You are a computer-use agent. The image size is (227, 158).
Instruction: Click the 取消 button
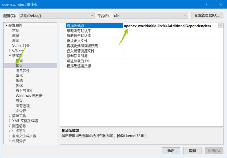pos(192,151)
